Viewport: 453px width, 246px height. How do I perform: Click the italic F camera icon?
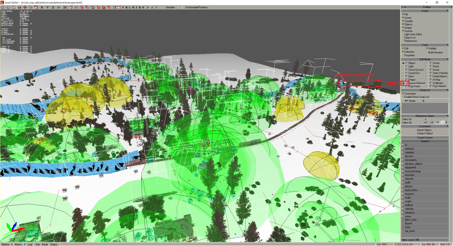[x=156, y=7]
